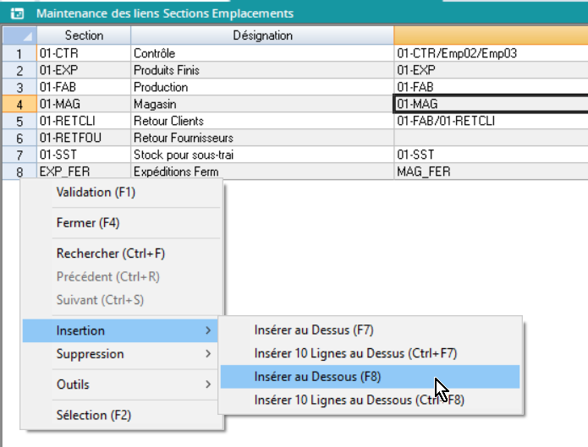Choose Insérer 10 Lignes au Dessous
Viewport: 588px width, 447px height.
point(359,401)
